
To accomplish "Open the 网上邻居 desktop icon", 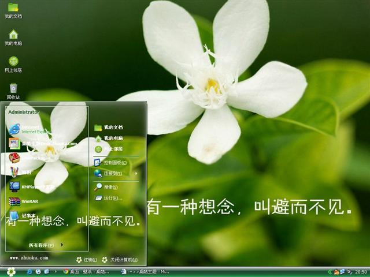I will (x=13, y=65).
